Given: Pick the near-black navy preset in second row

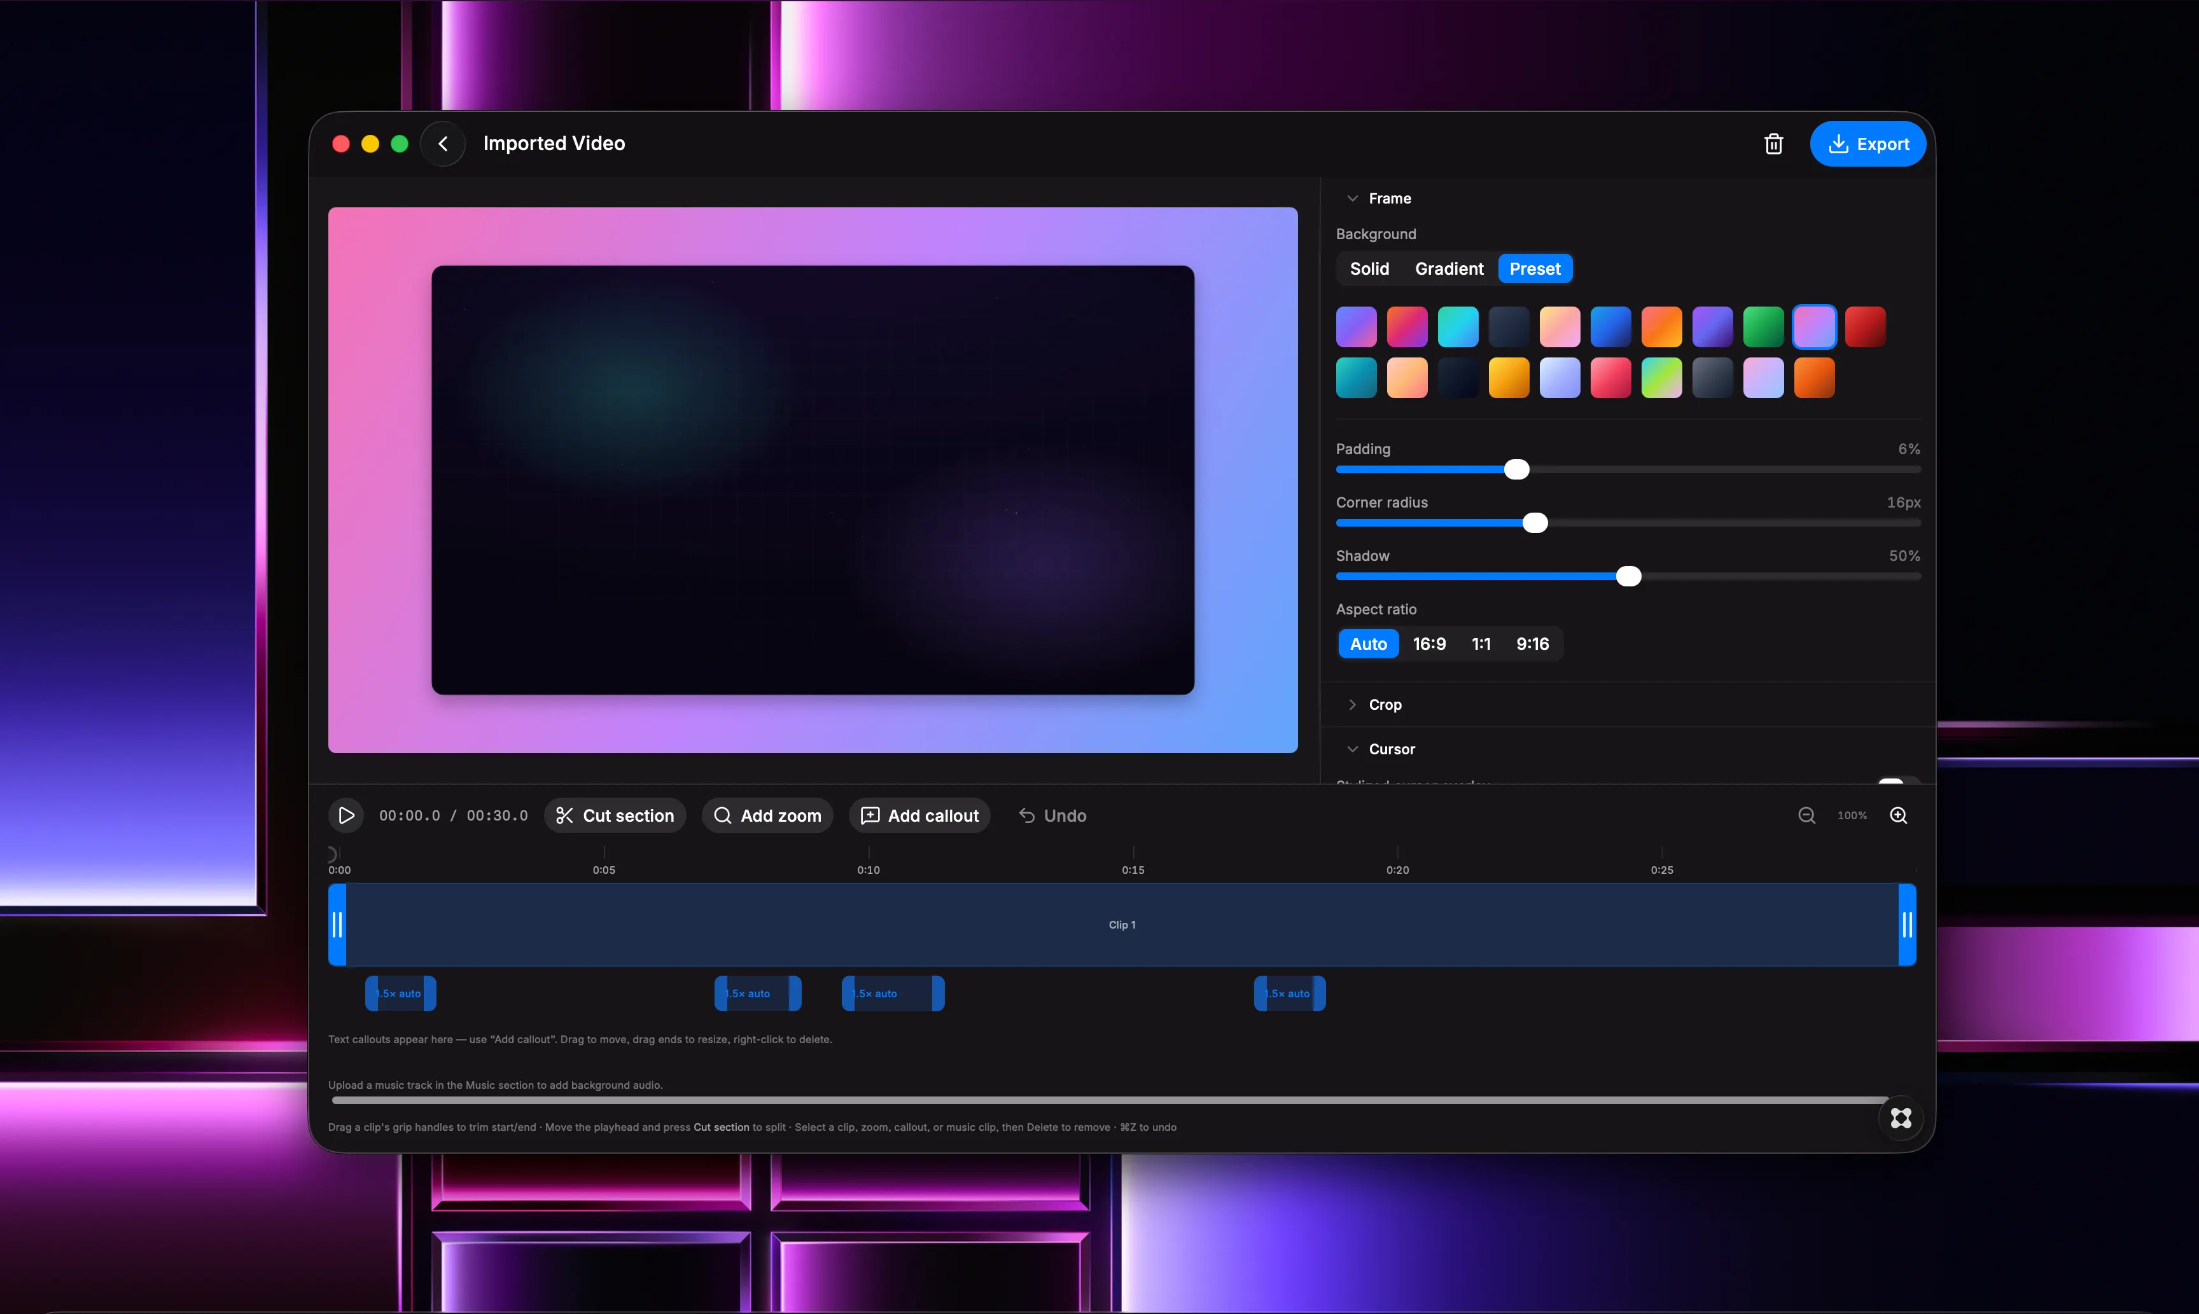Looking at the screenshot, I should click(1458, 378).
